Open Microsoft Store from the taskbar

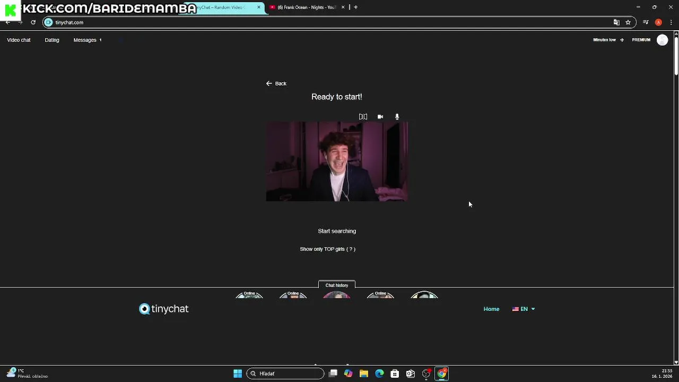395,374
